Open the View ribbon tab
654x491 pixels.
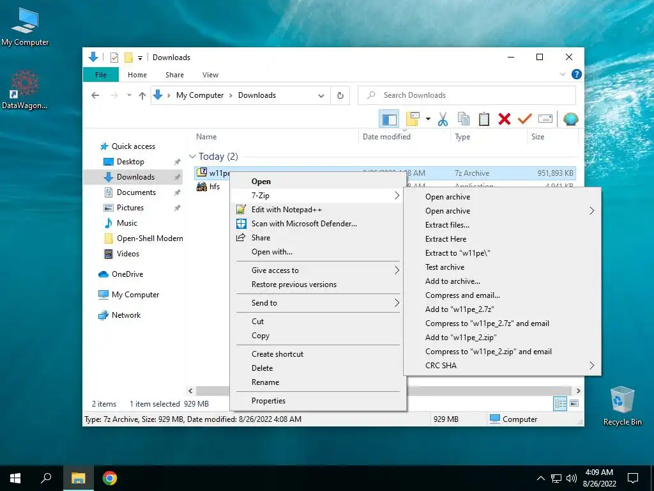(x=210, y=75)
